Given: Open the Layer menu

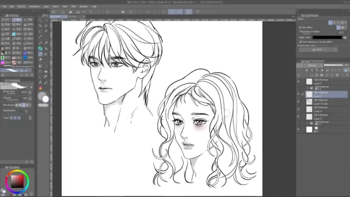Looking at the screenshot, I should 46,6.
